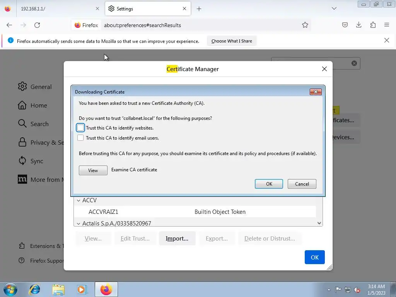The height and width of the screenshot is (297, 396).
Task: Open the Extensions puzzle icon in toolbar
Action: pyautogui.click(x=373, y=25)
